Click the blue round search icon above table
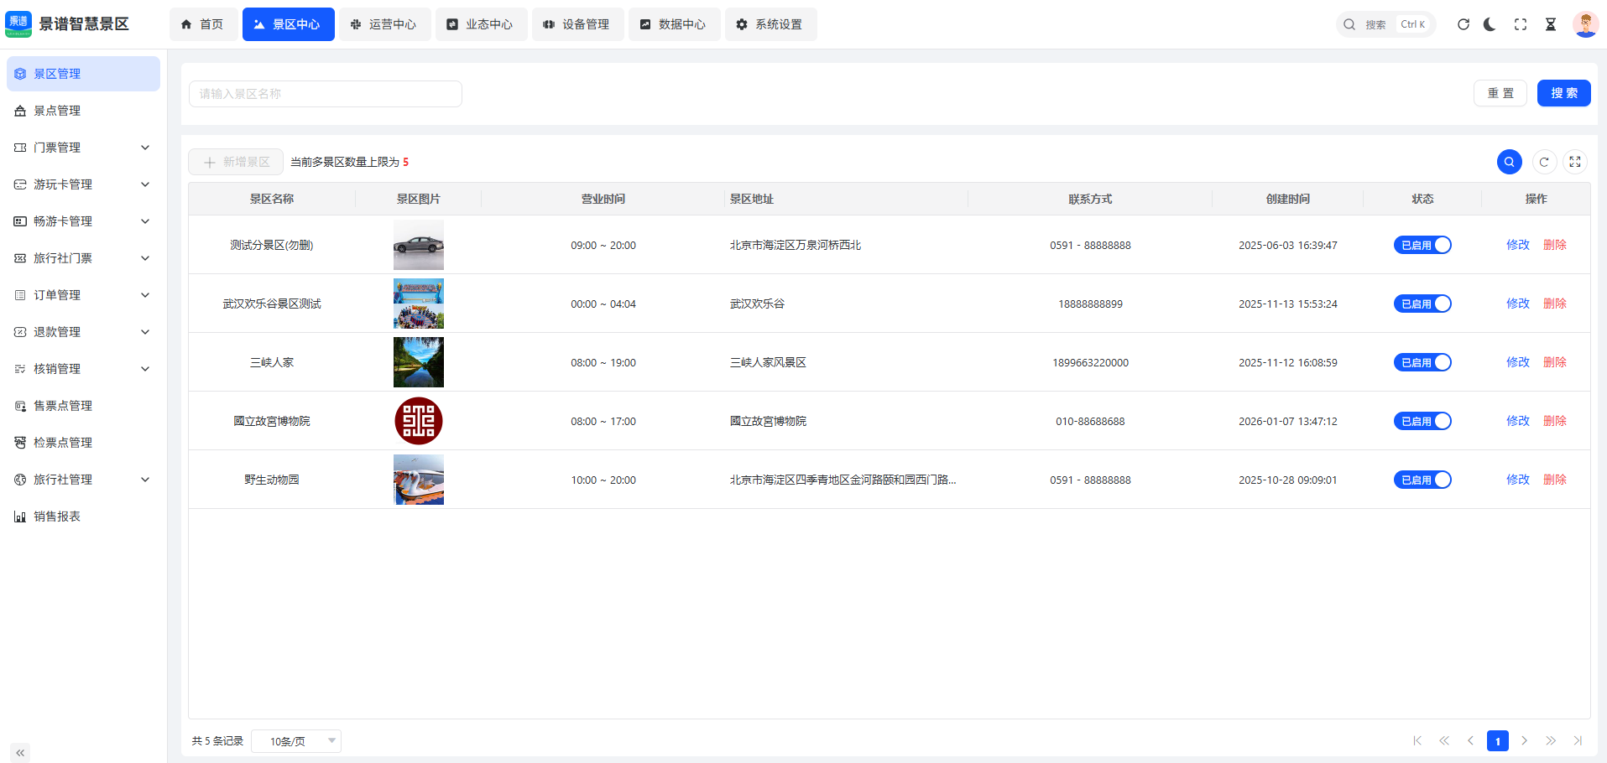1607x763 pixels. (1510, 162)
